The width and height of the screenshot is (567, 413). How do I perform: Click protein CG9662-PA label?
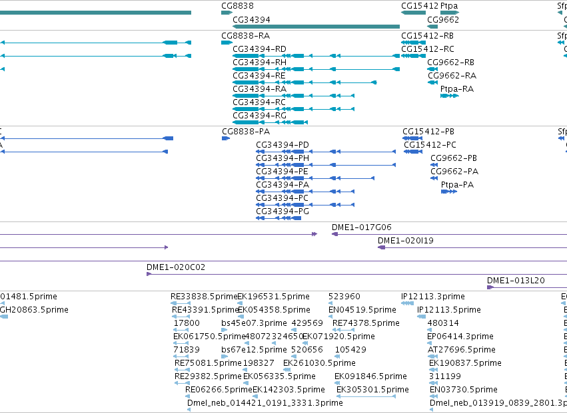pos(454,172)
